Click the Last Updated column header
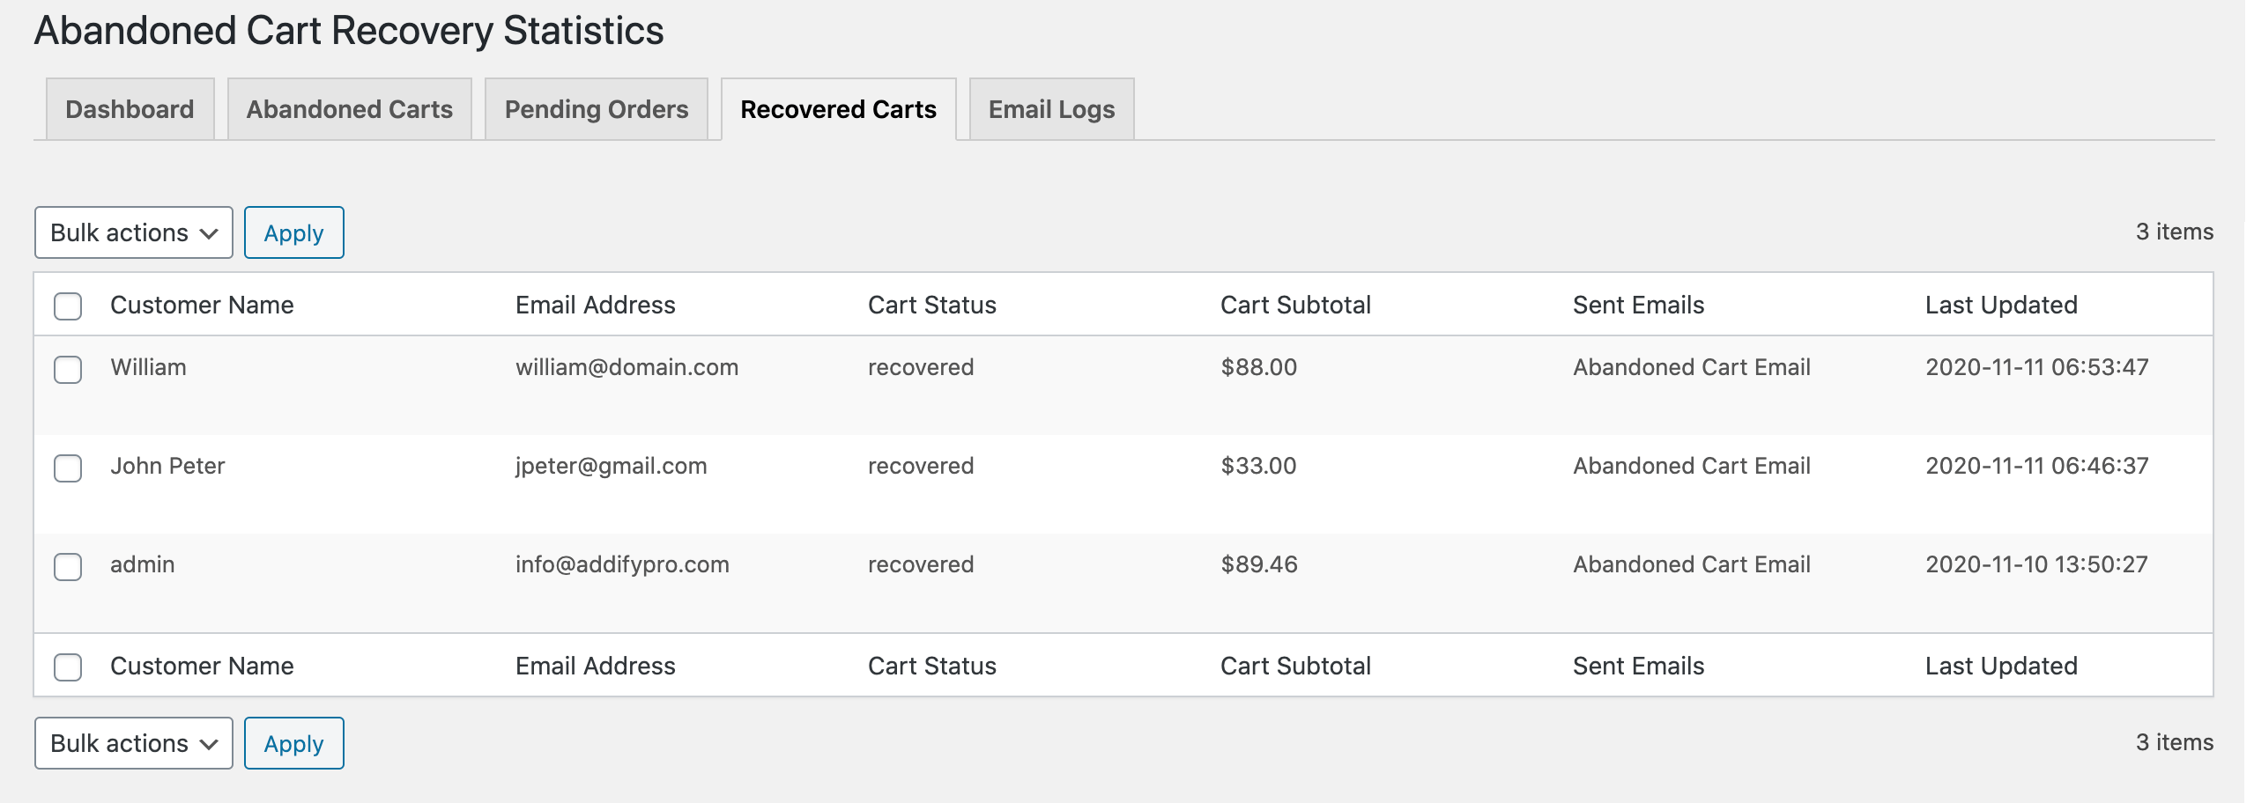Image resolution: width=2254 pixels, height=803 pixels. 1999,305
